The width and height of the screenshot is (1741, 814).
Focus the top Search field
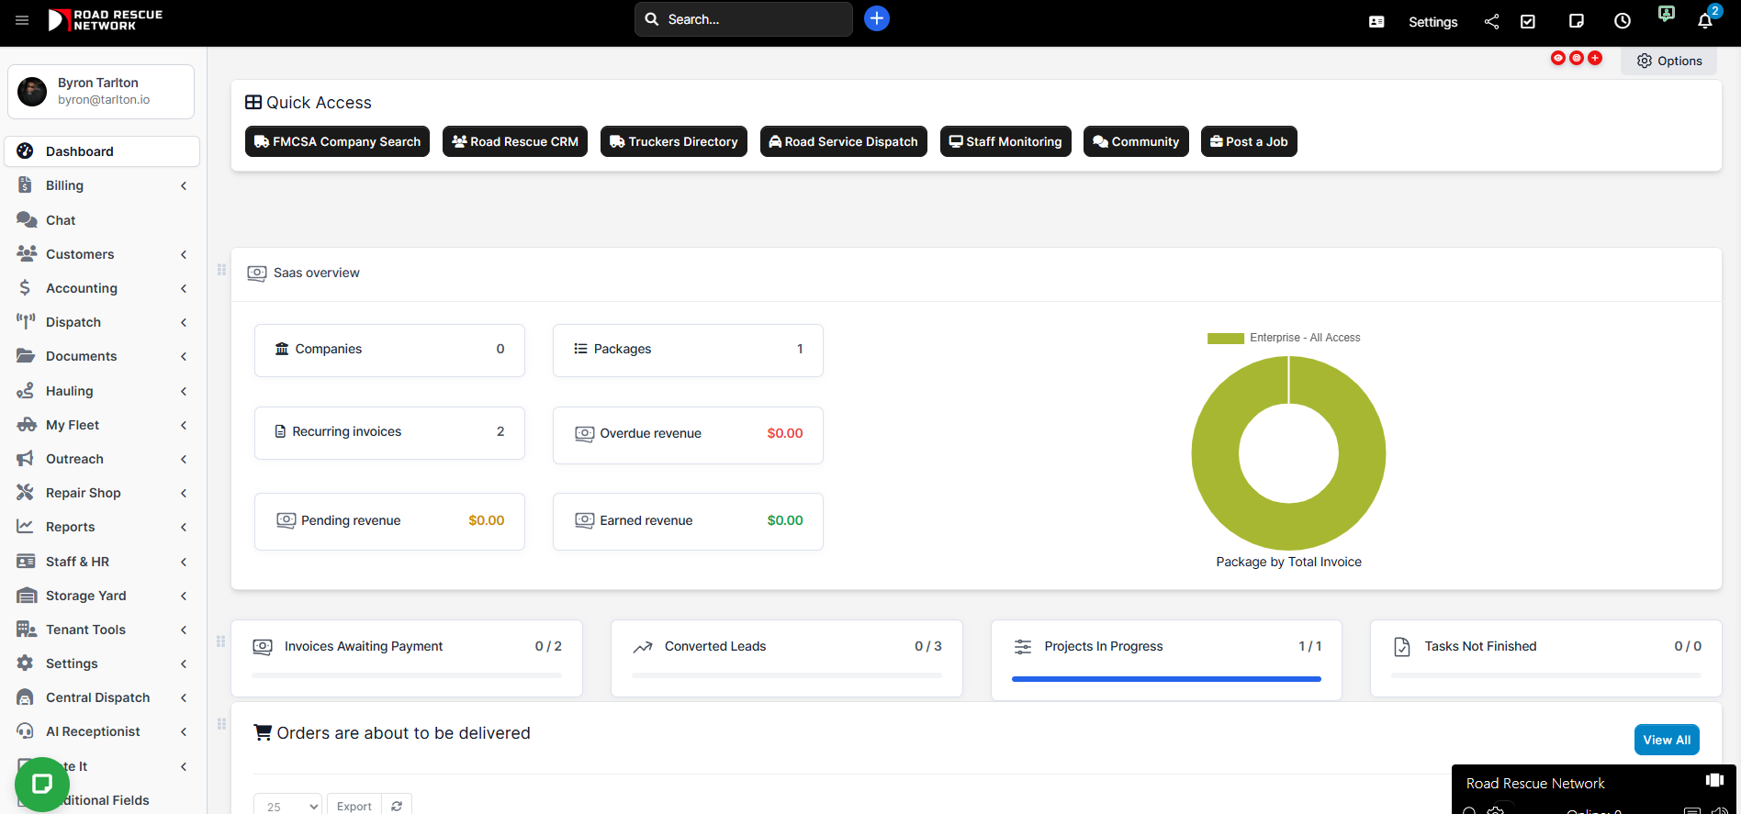(744, 19)
